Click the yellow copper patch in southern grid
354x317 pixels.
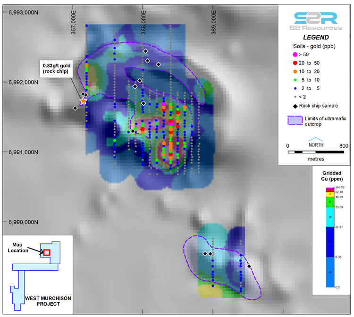coord(210,291)
